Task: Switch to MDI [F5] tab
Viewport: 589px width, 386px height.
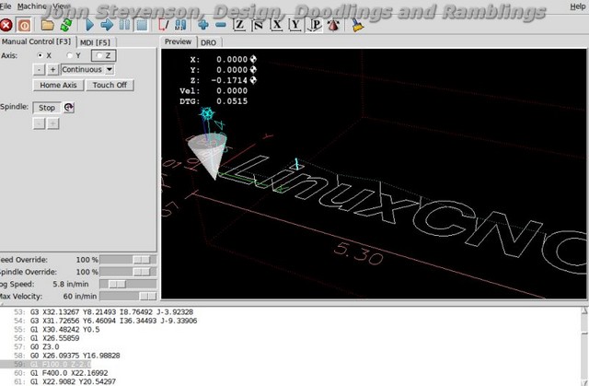Action: tap(95, 42)
